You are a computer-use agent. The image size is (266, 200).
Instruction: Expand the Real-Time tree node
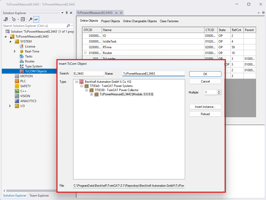point(15,51)
